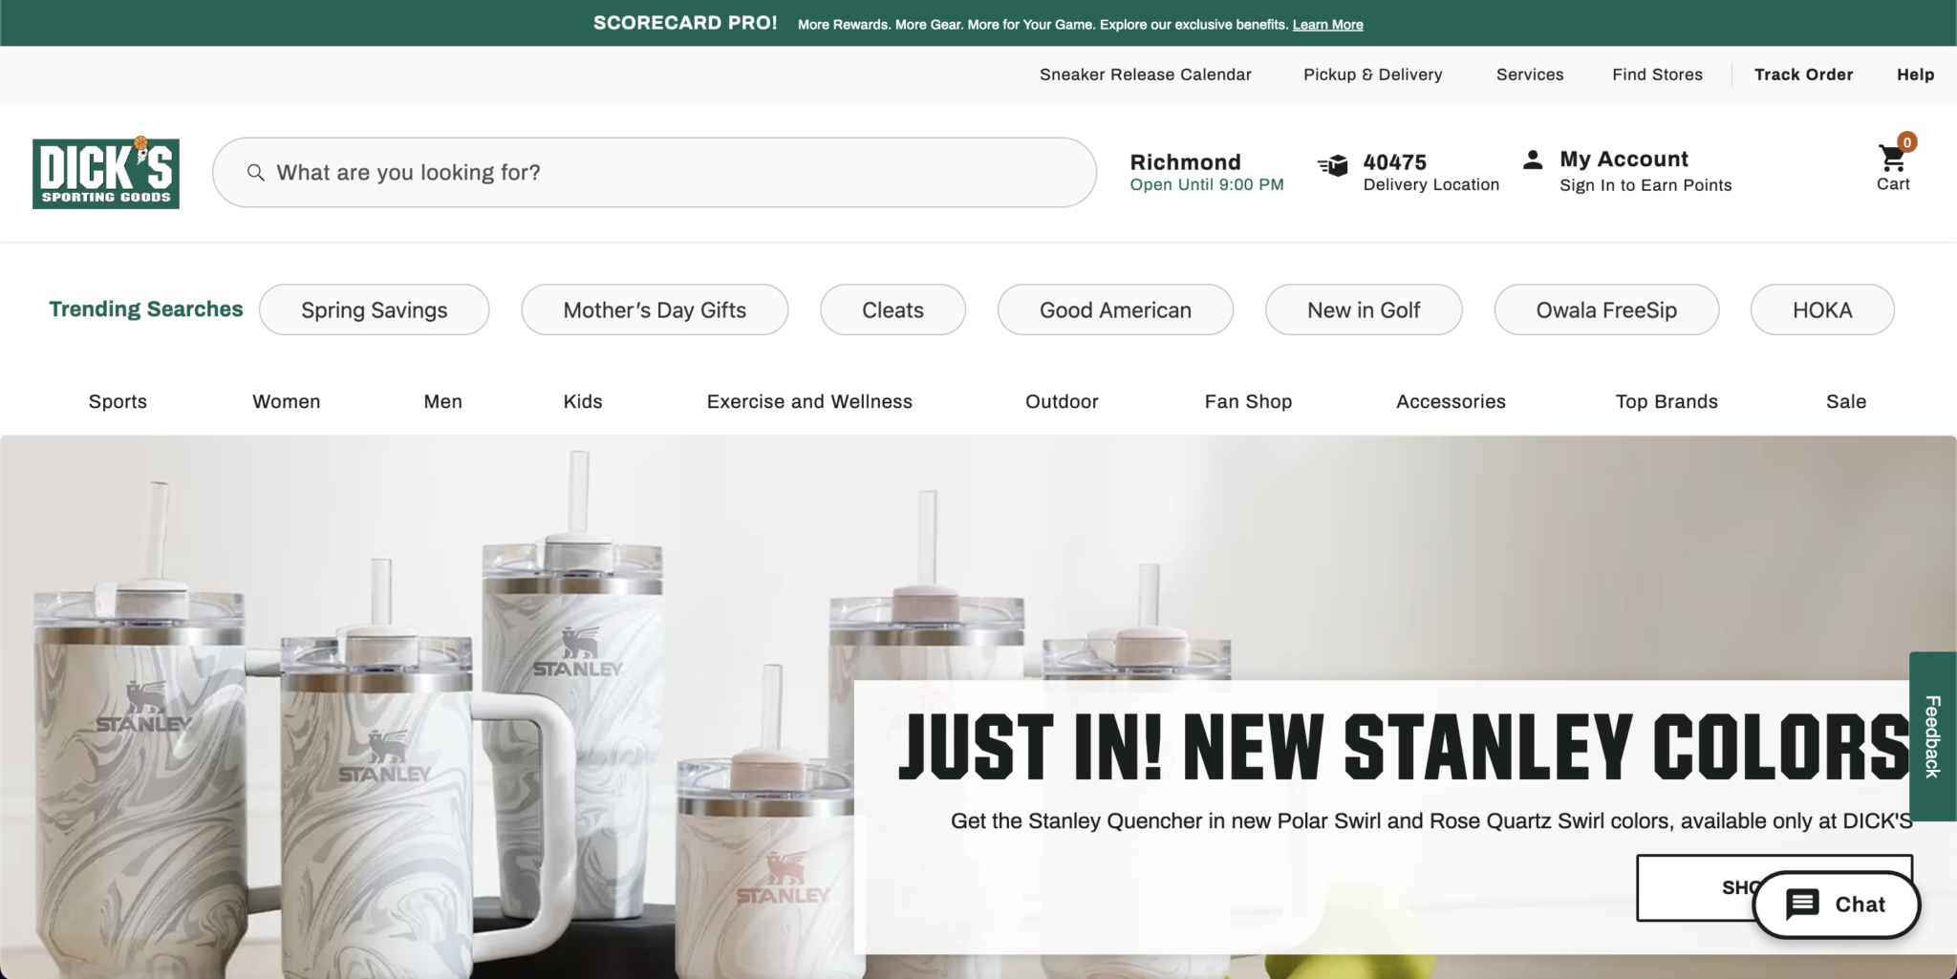
Task: Open the Feedback side tab
Action: 1932,736
